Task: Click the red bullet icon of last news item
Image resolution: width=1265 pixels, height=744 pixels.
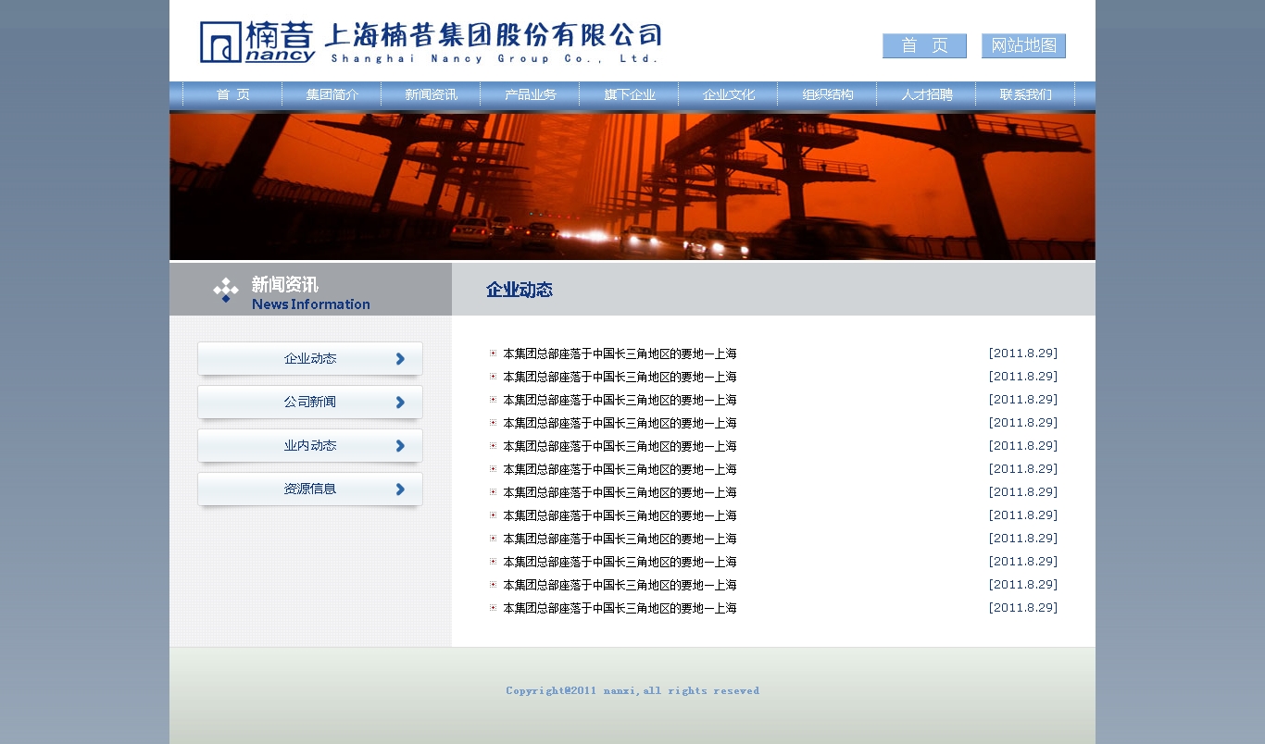Action: (x=493, y=608)
